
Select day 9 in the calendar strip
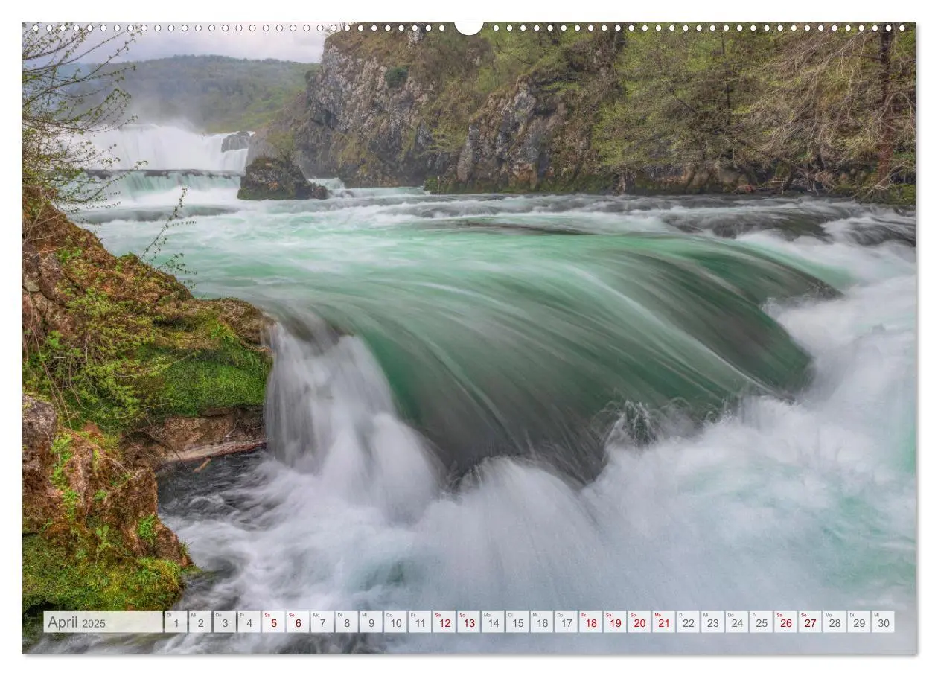pyautogui.click(x=371, y=622)
